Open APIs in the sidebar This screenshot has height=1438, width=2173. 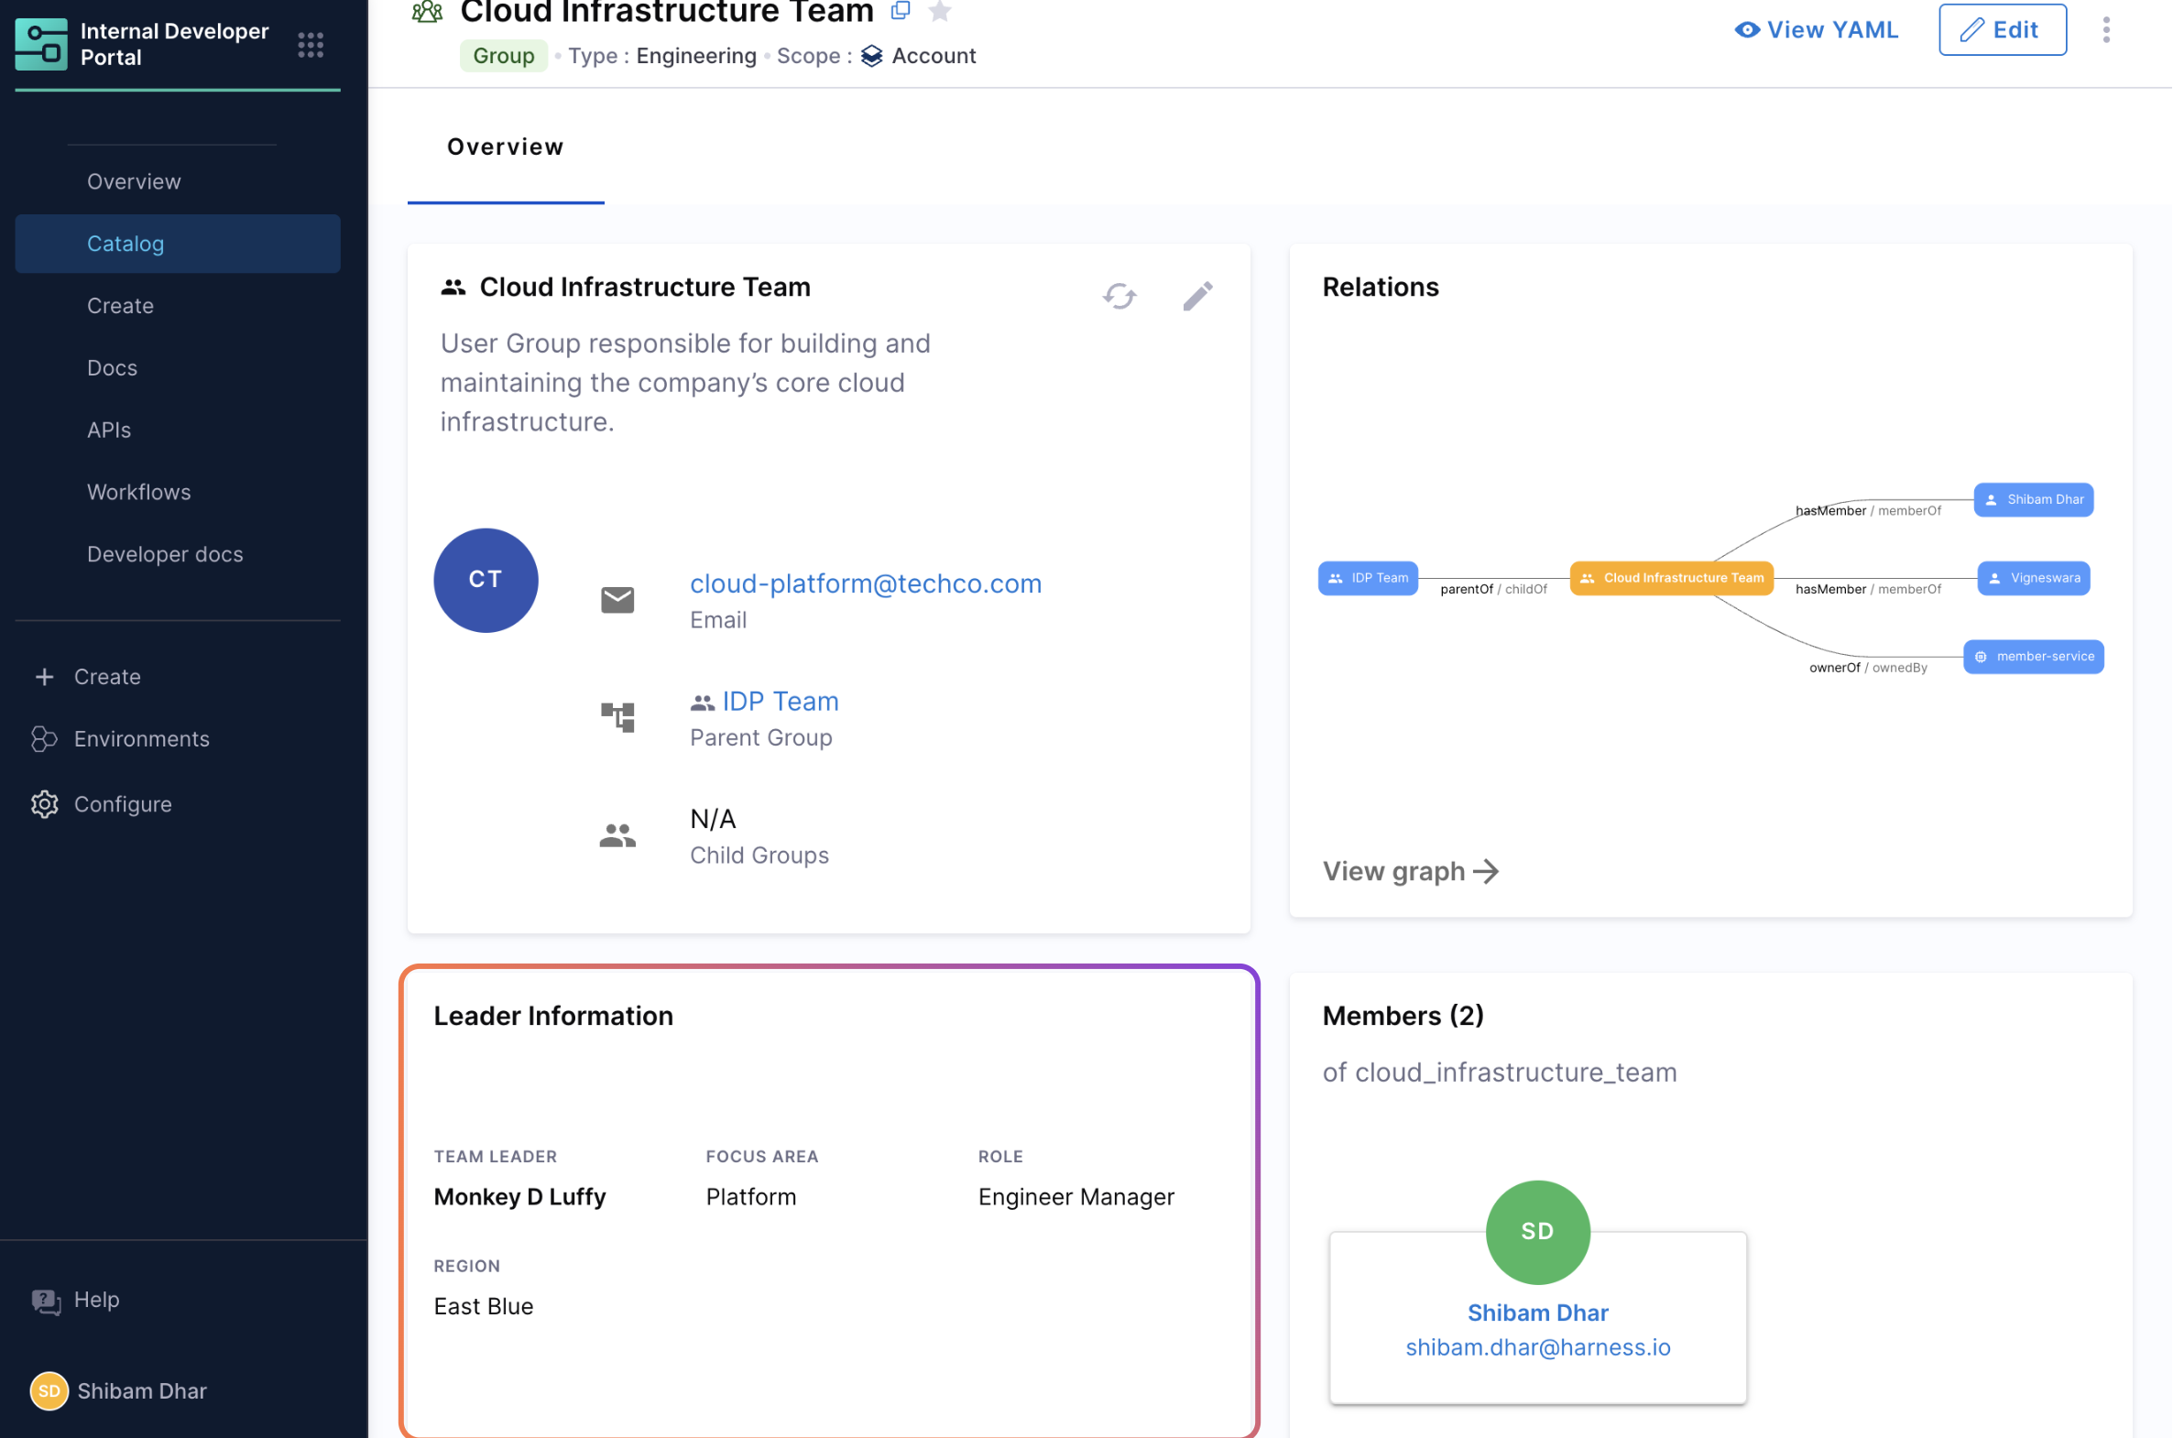[109, 430]
